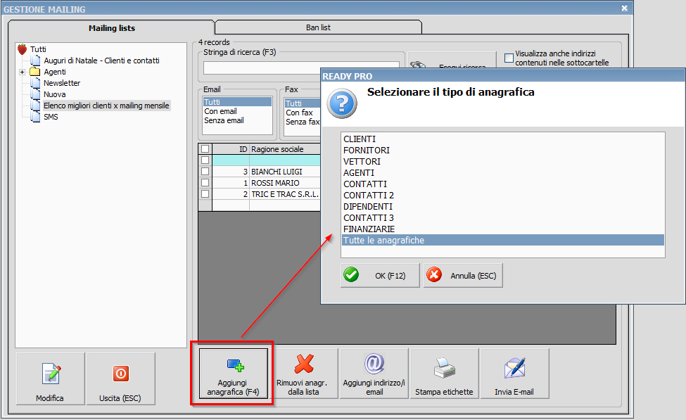Close the Gestione Mailing window
The image size is (686, 420).
click(624, 8)
